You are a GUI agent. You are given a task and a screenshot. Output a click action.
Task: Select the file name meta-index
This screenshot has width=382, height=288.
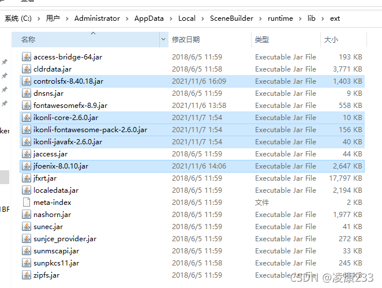[x=52, y=203]
